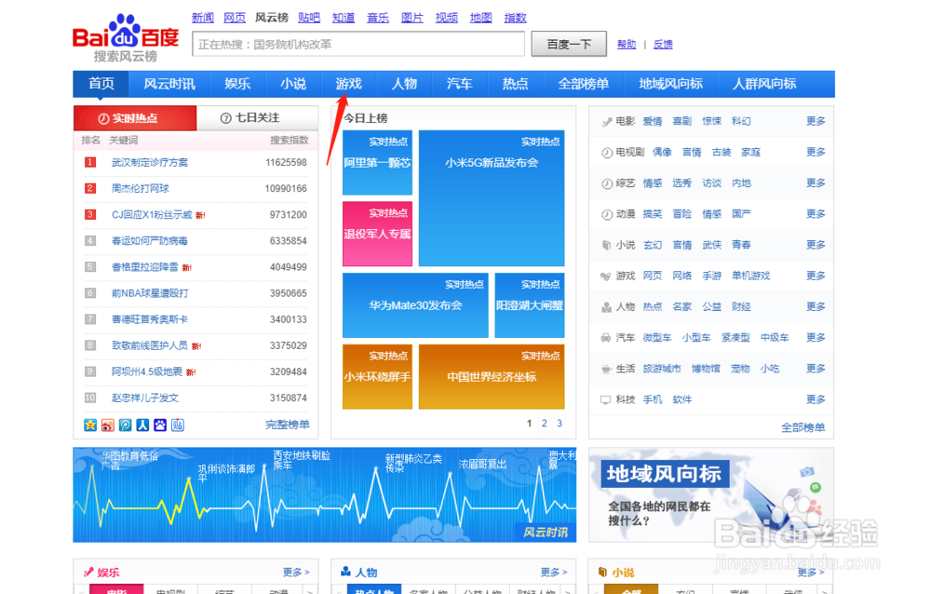Open sharing with the 贴吧 icon
Image resolution: width=931 pixels, height=594 pixels.
click(176, 425)
